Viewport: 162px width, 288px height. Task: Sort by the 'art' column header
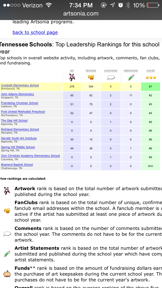coord(72,70)
